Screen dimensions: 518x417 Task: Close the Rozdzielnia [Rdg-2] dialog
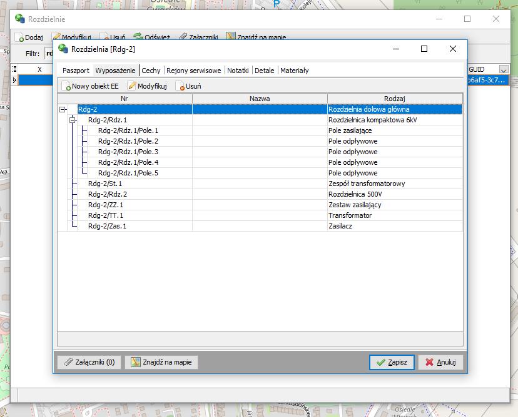453,49
